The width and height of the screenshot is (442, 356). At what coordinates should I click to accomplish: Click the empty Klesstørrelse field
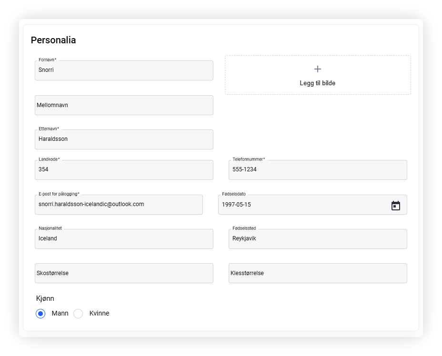318,273
